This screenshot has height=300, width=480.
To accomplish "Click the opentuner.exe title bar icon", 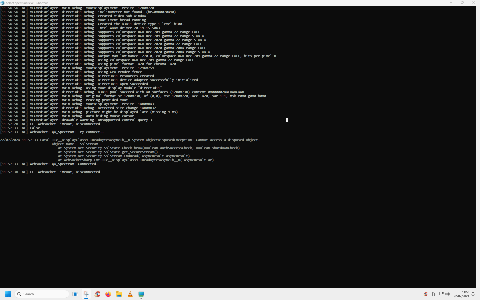I will 2,3.
